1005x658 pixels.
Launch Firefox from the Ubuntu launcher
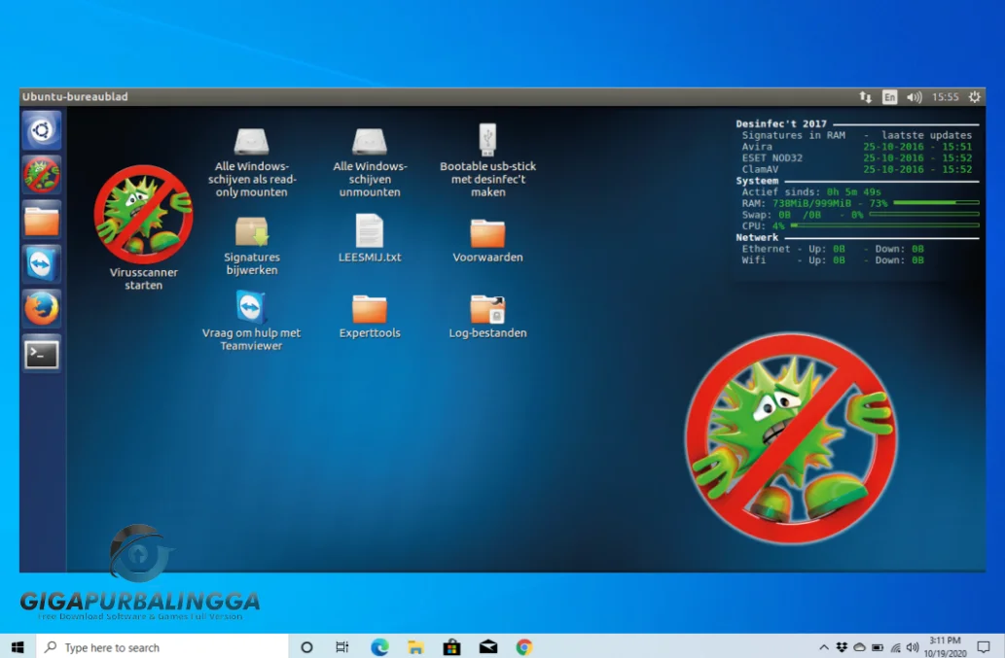pos(42,308)
